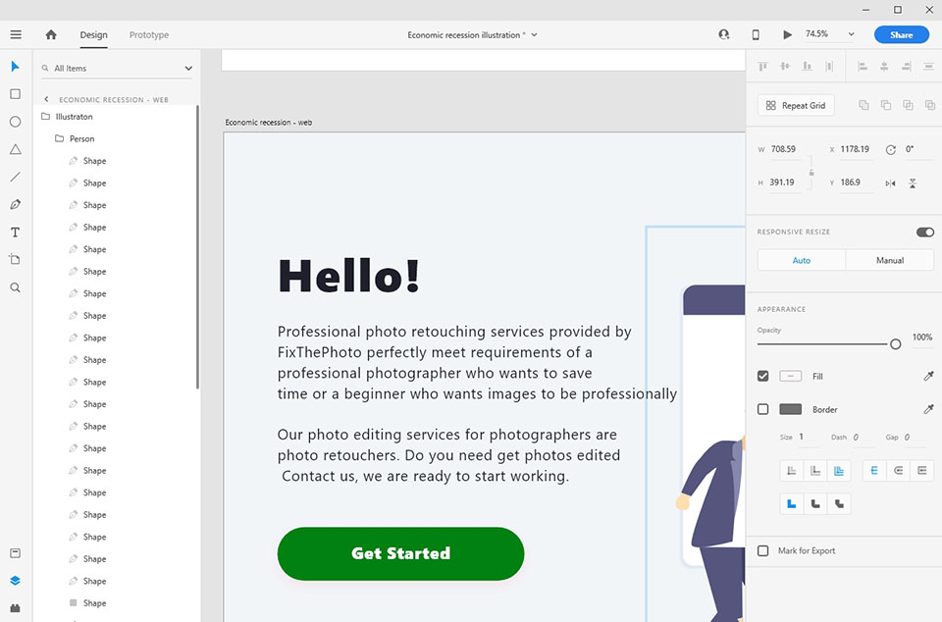Select the Ellipse tool
942x622 pixels.
[15, 122]
